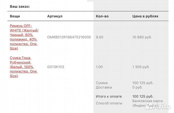
Task: Select article code OMRB012R196470216000
Action: 69,37
